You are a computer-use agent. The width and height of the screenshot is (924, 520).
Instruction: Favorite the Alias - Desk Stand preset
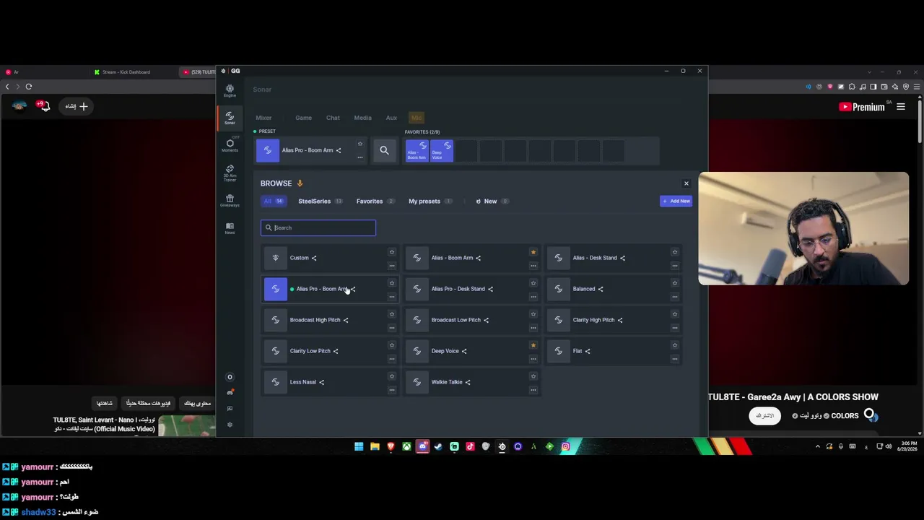point(675,252)
